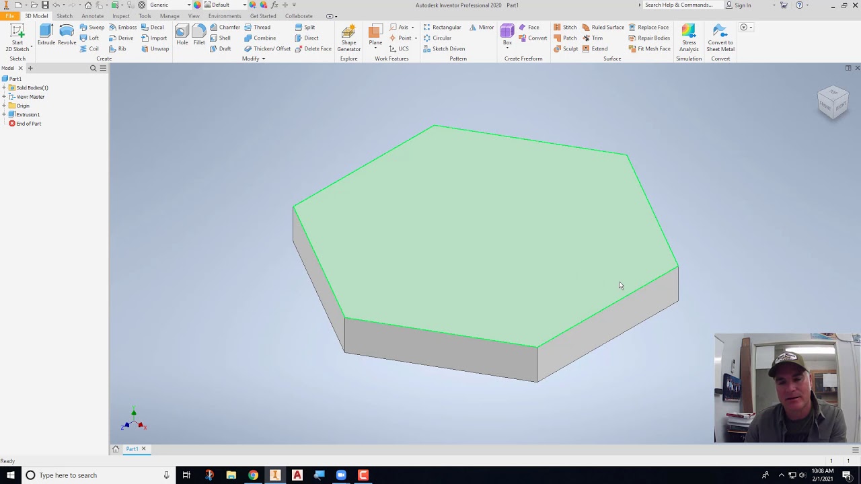
Task: Switch to the Annotate tab
Action: click(x=92, y=16)
